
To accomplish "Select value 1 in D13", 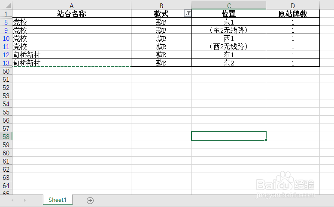I will coord(293,63).
